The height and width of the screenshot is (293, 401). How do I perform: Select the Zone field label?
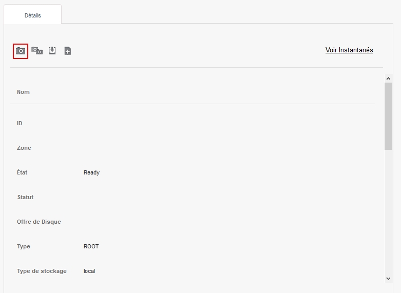pyautogui.click(x=24, y=148)
